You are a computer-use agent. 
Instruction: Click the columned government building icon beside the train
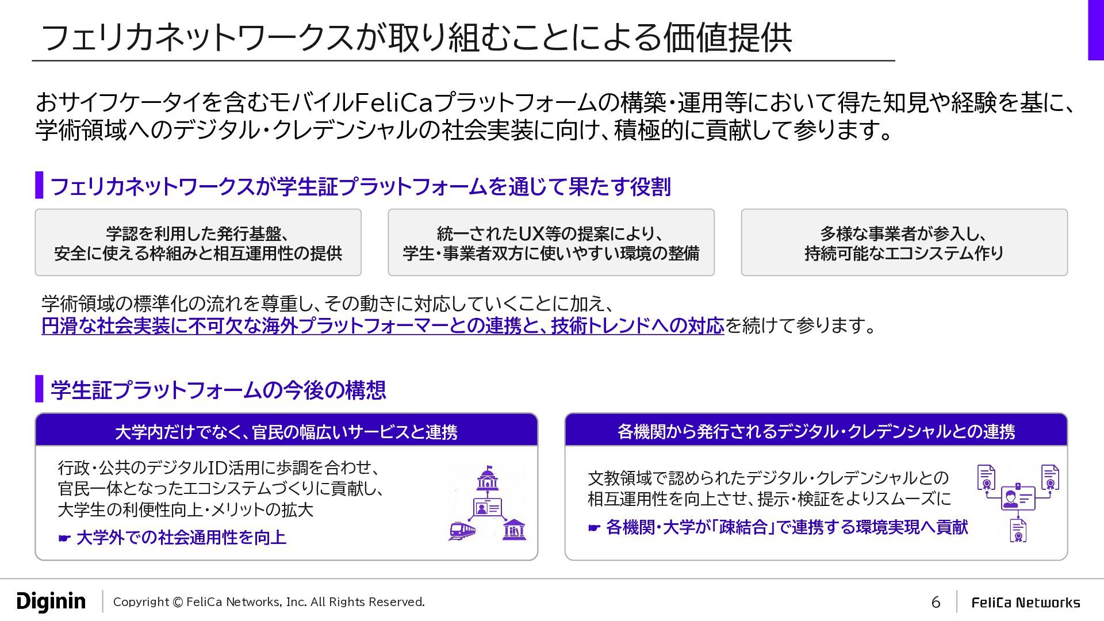coord(513,530)
